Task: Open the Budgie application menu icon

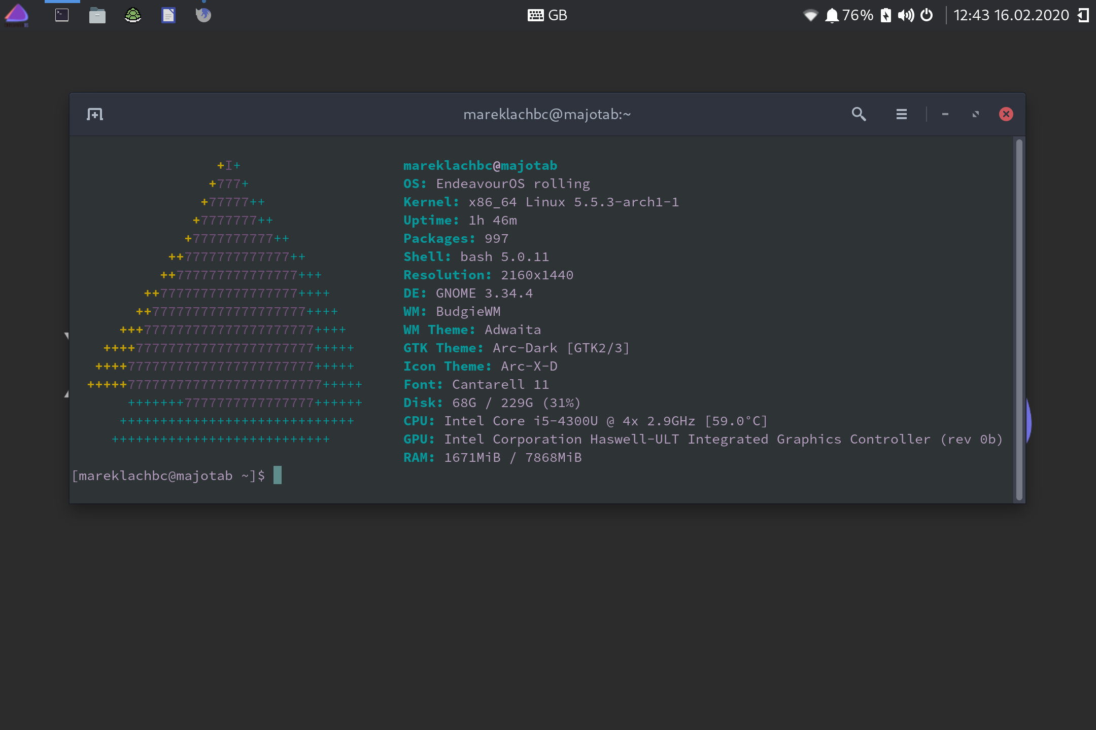Action: (x=17, y=15)
